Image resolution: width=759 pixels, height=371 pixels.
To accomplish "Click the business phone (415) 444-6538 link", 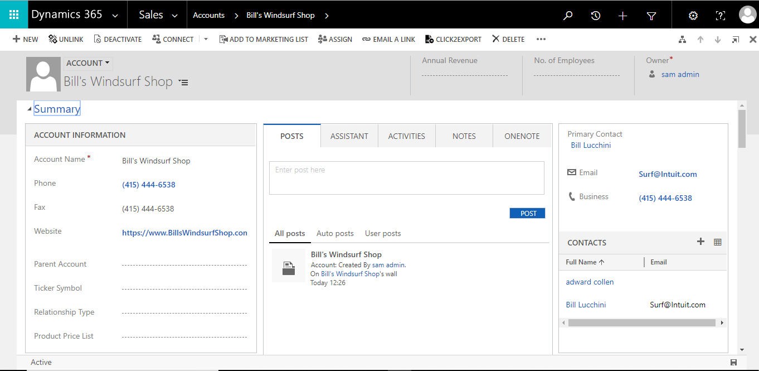I will coord(665,198).
